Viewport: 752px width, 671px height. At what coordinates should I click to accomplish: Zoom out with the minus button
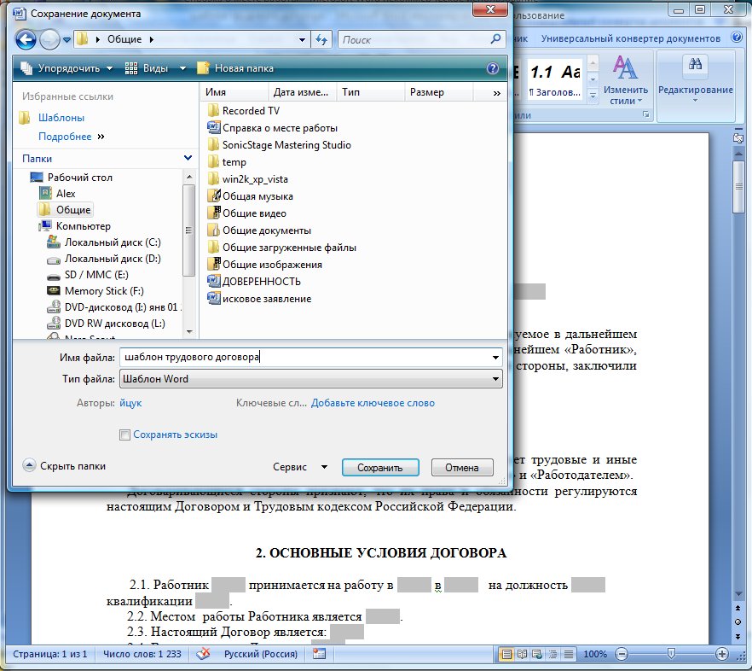622,654
